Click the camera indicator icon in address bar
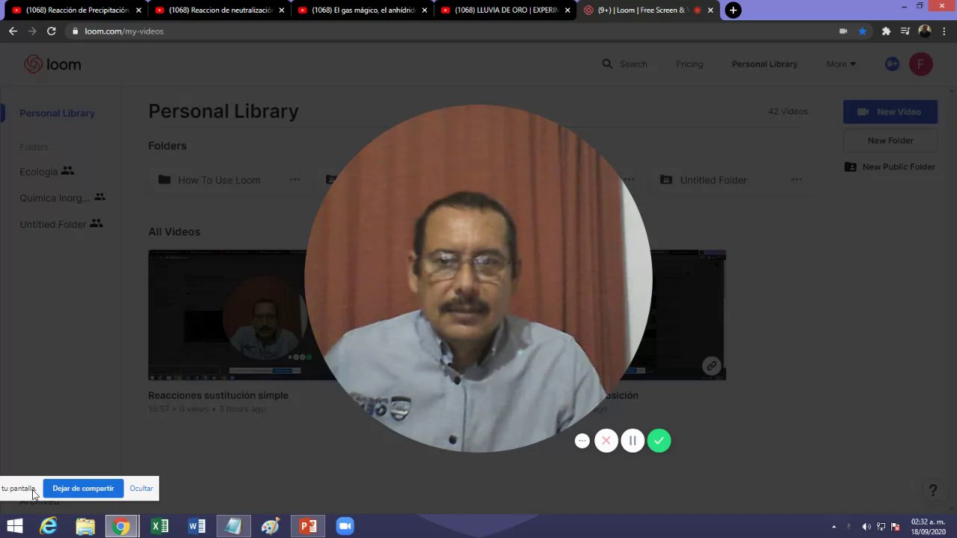The height and width of the screenshot is (538, 957). pos(843,31)
